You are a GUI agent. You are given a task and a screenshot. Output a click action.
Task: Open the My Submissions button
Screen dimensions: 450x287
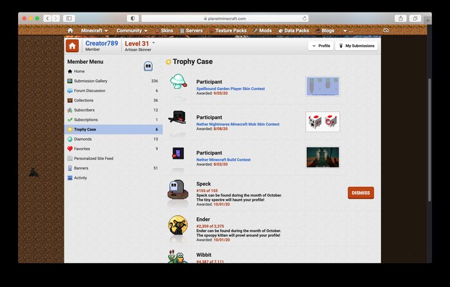pyautogui.click(x=356, y=46)
